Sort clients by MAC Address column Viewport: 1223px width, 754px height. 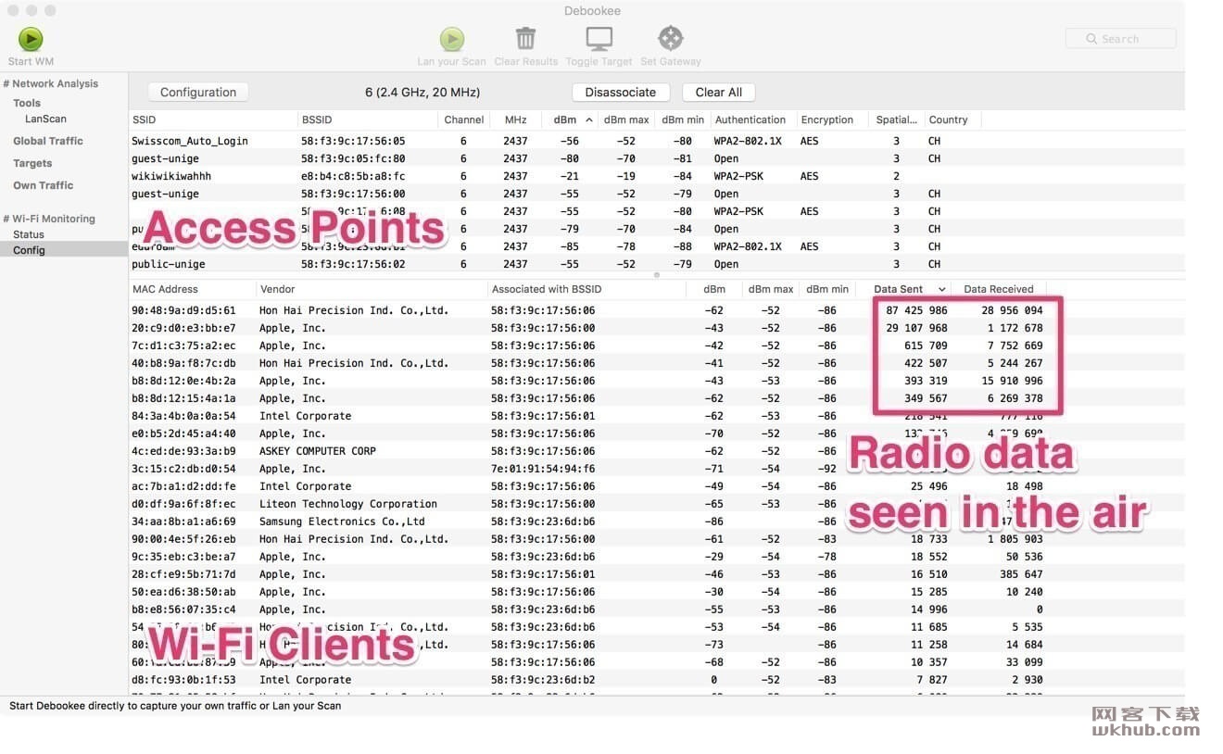tap(192, 289)
